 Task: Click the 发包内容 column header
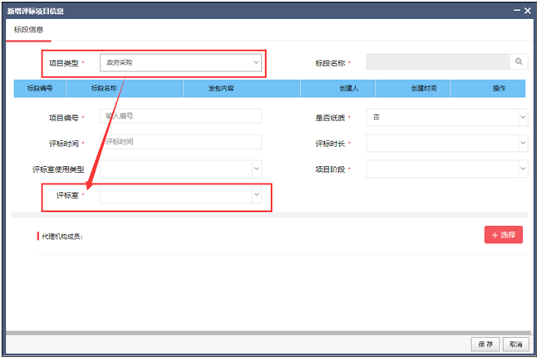[220, 88]
